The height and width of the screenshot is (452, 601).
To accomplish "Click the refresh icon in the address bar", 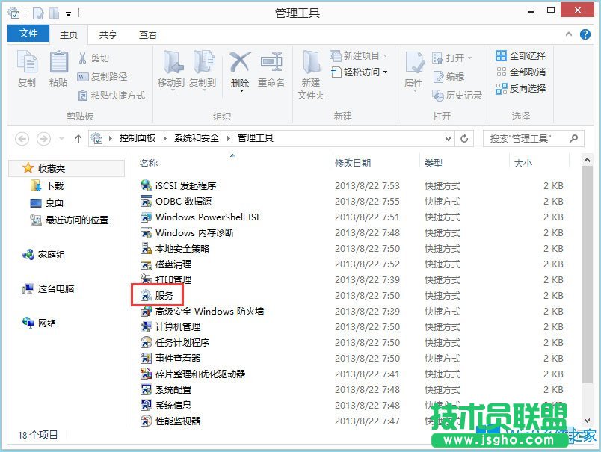I will pos(465,137).
